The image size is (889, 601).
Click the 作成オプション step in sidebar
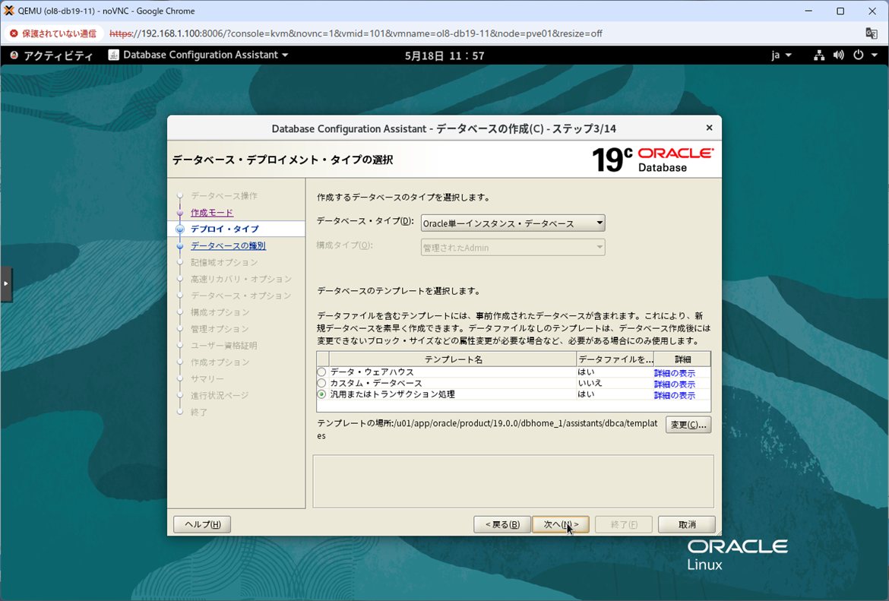[220, 362]
